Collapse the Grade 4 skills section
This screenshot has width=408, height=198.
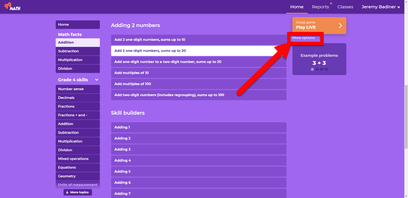point(97,80)
